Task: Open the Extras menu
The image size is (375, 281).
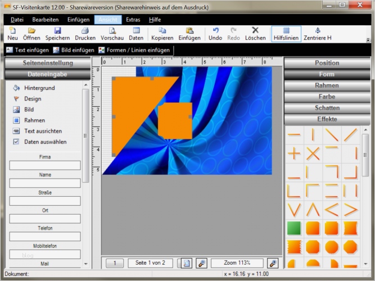Action: pyautogui.click(x=133, y=20)
